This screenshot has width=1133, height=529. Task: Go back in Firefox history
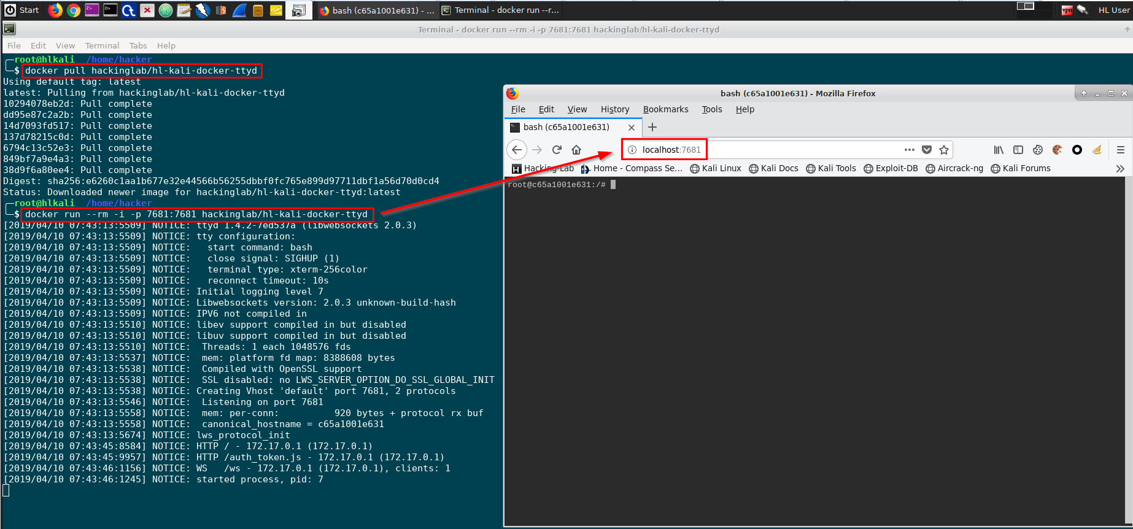pyautogui.click(x=517, y=150)
